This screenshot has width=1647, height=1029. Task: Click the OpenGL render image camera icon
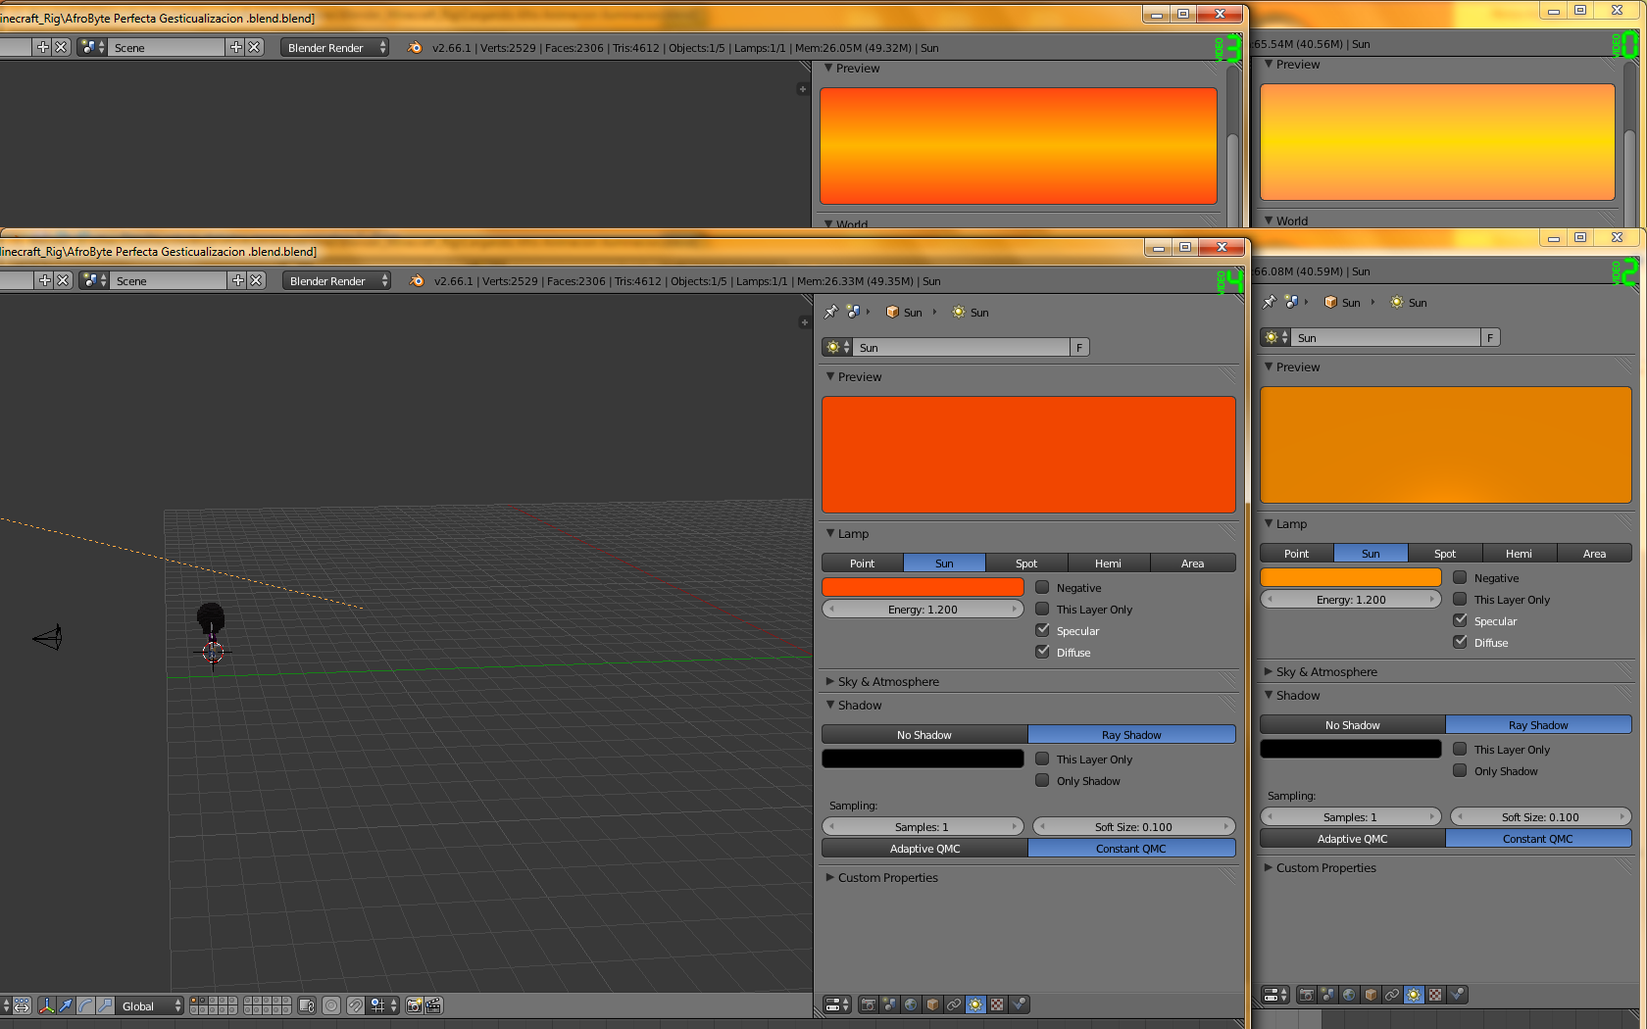(x=414, y=1005)
